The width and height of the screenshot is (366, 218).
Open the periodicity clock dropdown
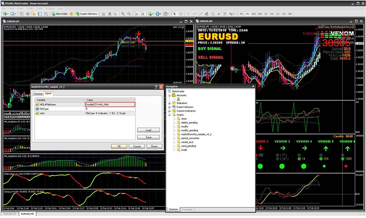click(158, 14)
